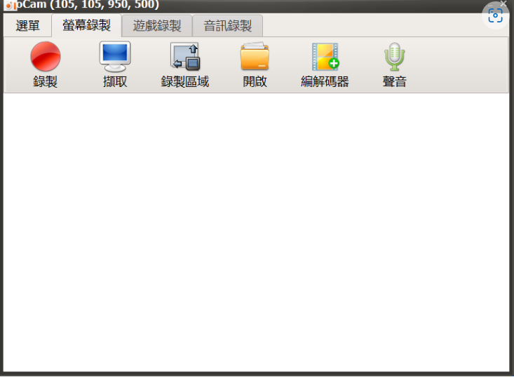Click the oCam app icon in title bar
The height and width of the screenshot is (377, 514).
coord(10,5)
